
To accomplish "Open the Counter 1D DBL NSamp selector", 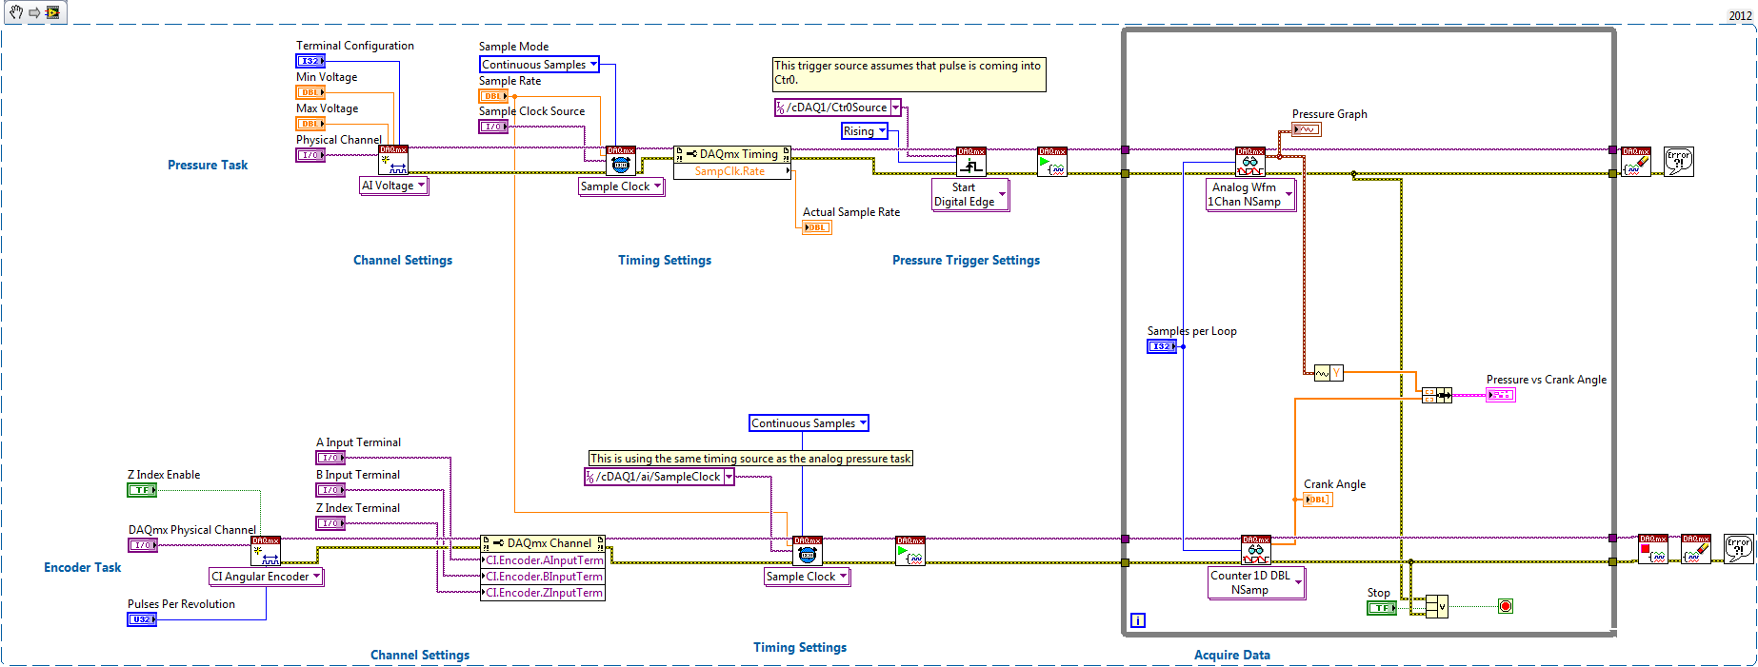I will click(x=1257, y=582).
